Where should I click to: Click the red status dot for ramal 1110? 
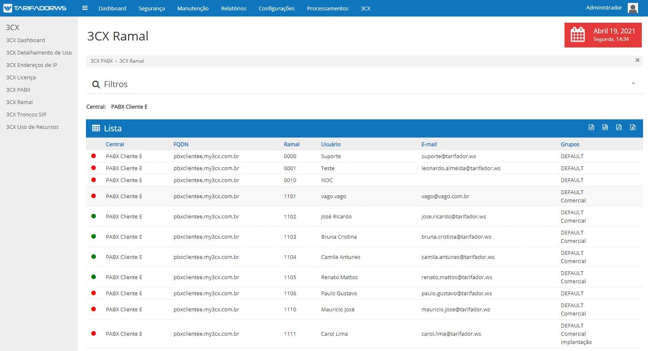tap(93, 309)
